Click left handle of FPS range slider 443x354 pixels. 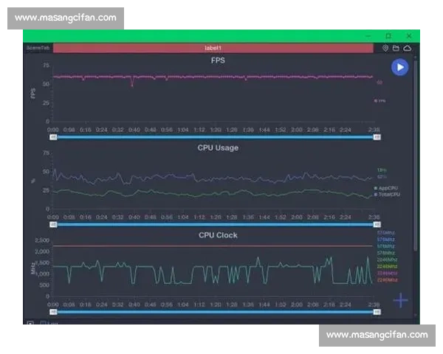(53, 136)
